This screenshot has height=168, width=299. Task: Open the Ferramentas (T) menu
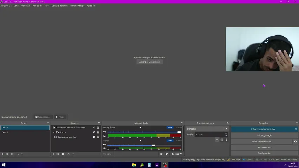[77, 6]
